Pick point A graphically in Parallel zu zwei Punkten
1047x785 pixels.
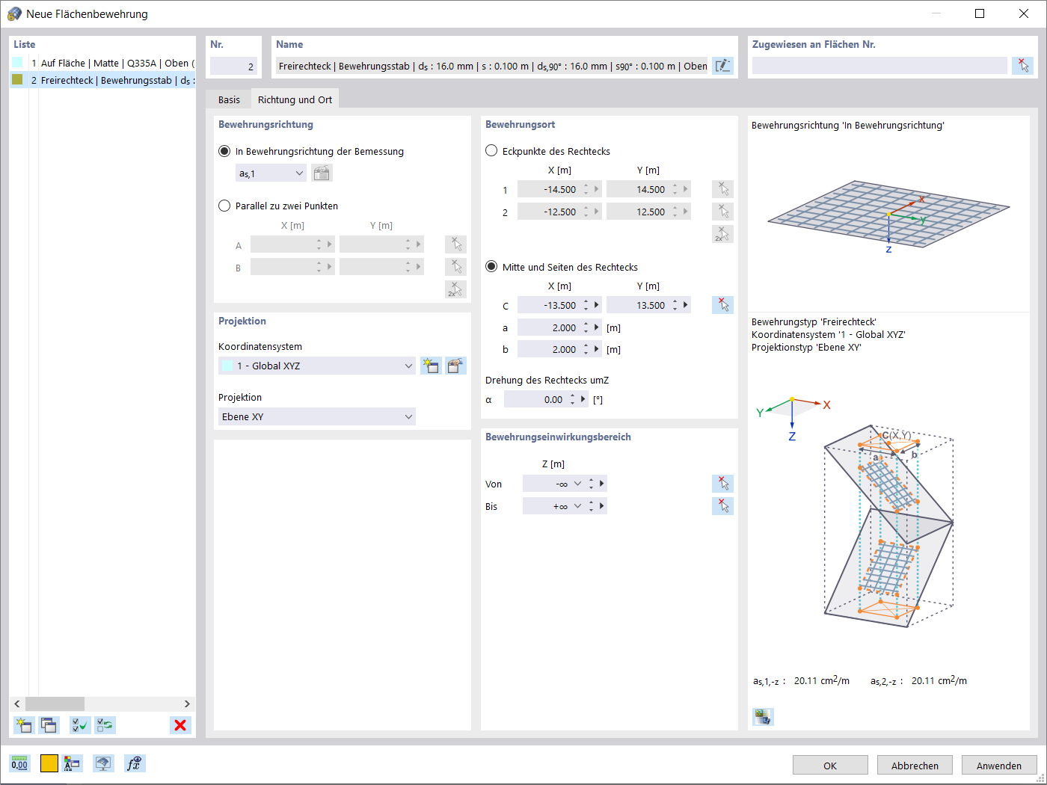point(455,244)
